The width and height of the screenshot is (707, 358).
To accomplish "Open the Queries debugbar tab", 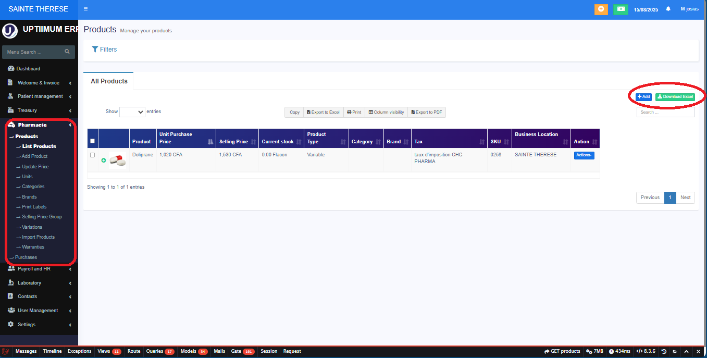I will tap(160, 351).
